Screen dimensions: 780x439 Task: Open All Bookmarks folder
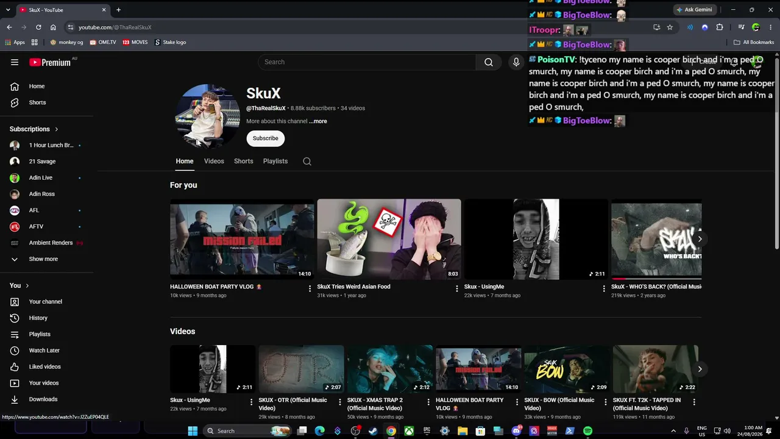pos(754,43)
